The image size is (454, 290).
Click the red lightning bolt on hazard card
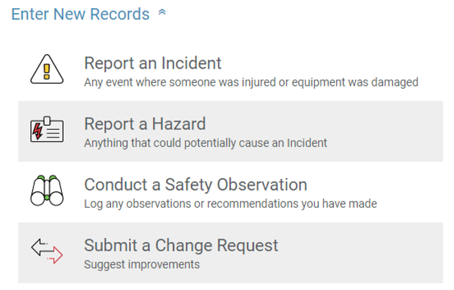[37, 131]
